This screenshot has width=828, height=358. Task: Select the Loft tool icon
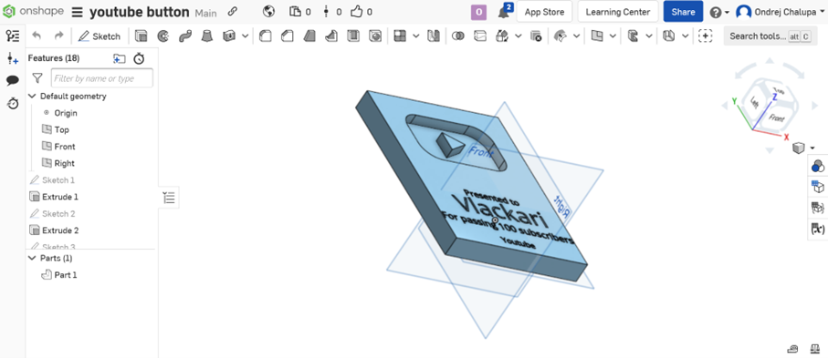click(207, 36)
